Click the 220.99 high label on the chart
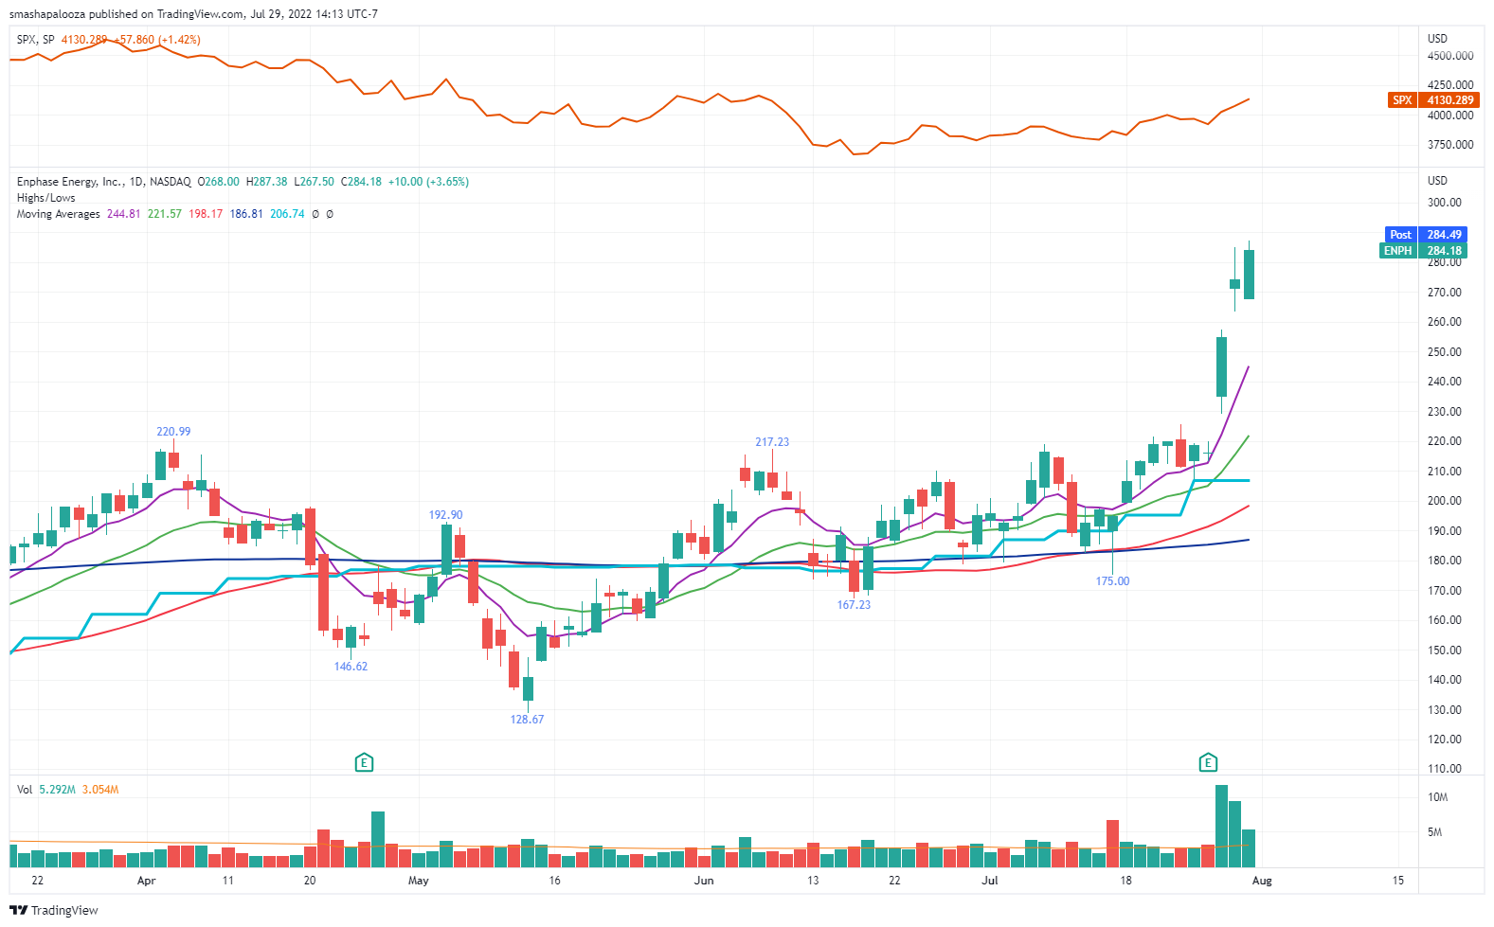The height and width of the screenshot is (927, 1494). [x=173, y=432]
